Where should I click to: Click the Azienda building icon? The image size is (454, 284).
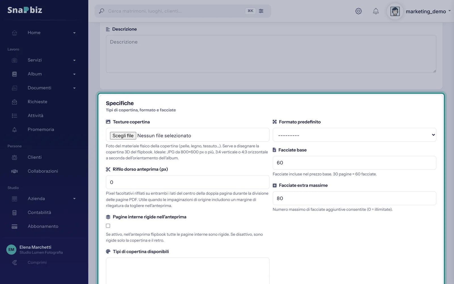(x=14, y=199)
